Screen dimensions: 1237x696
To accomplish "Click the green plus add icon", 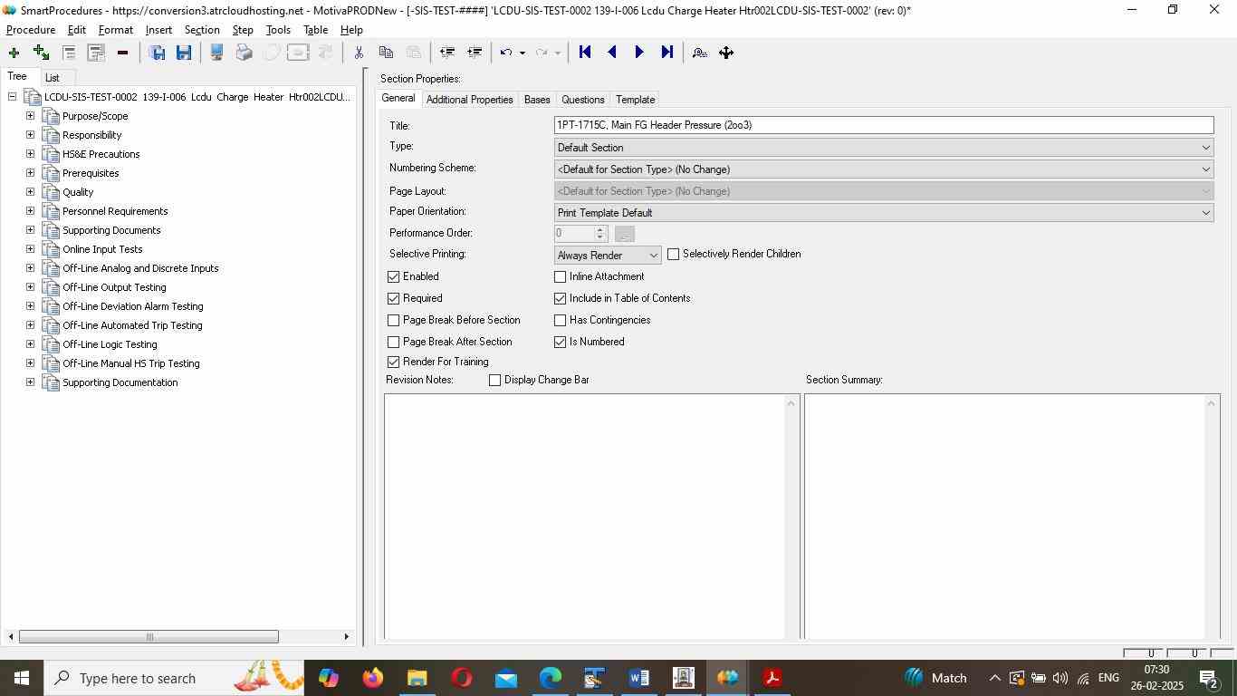I will click(14, 53).
